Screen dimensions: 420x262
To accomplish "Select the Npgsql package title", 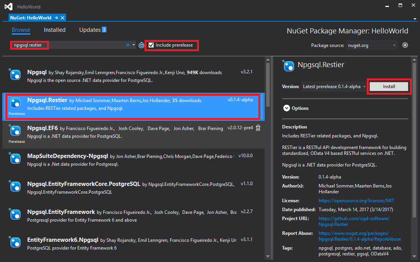I will click(x=37, y=72).
